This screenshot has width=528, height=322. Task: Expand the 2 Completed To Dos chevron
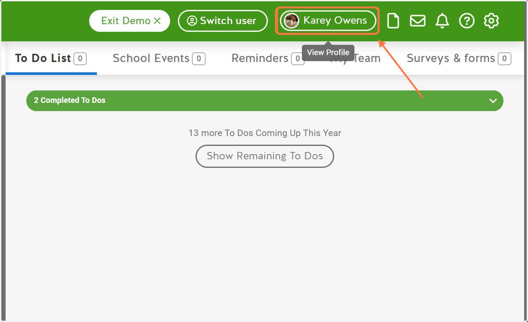[493, 101]
